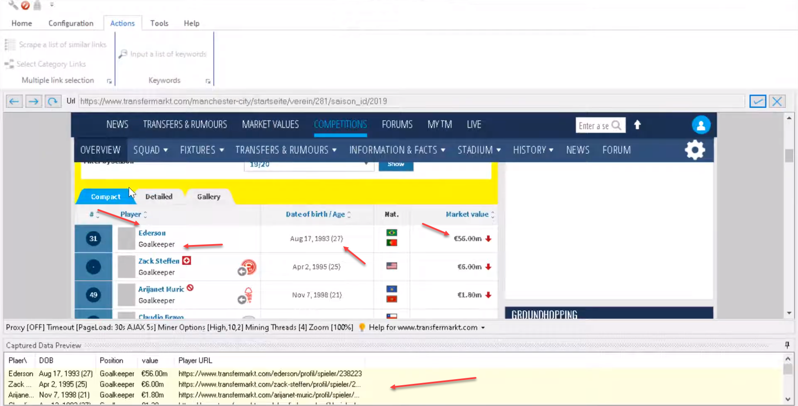The height and width of the screenshot is (406, 798).
Task: Click the Show button
Action: pos(396,164)
